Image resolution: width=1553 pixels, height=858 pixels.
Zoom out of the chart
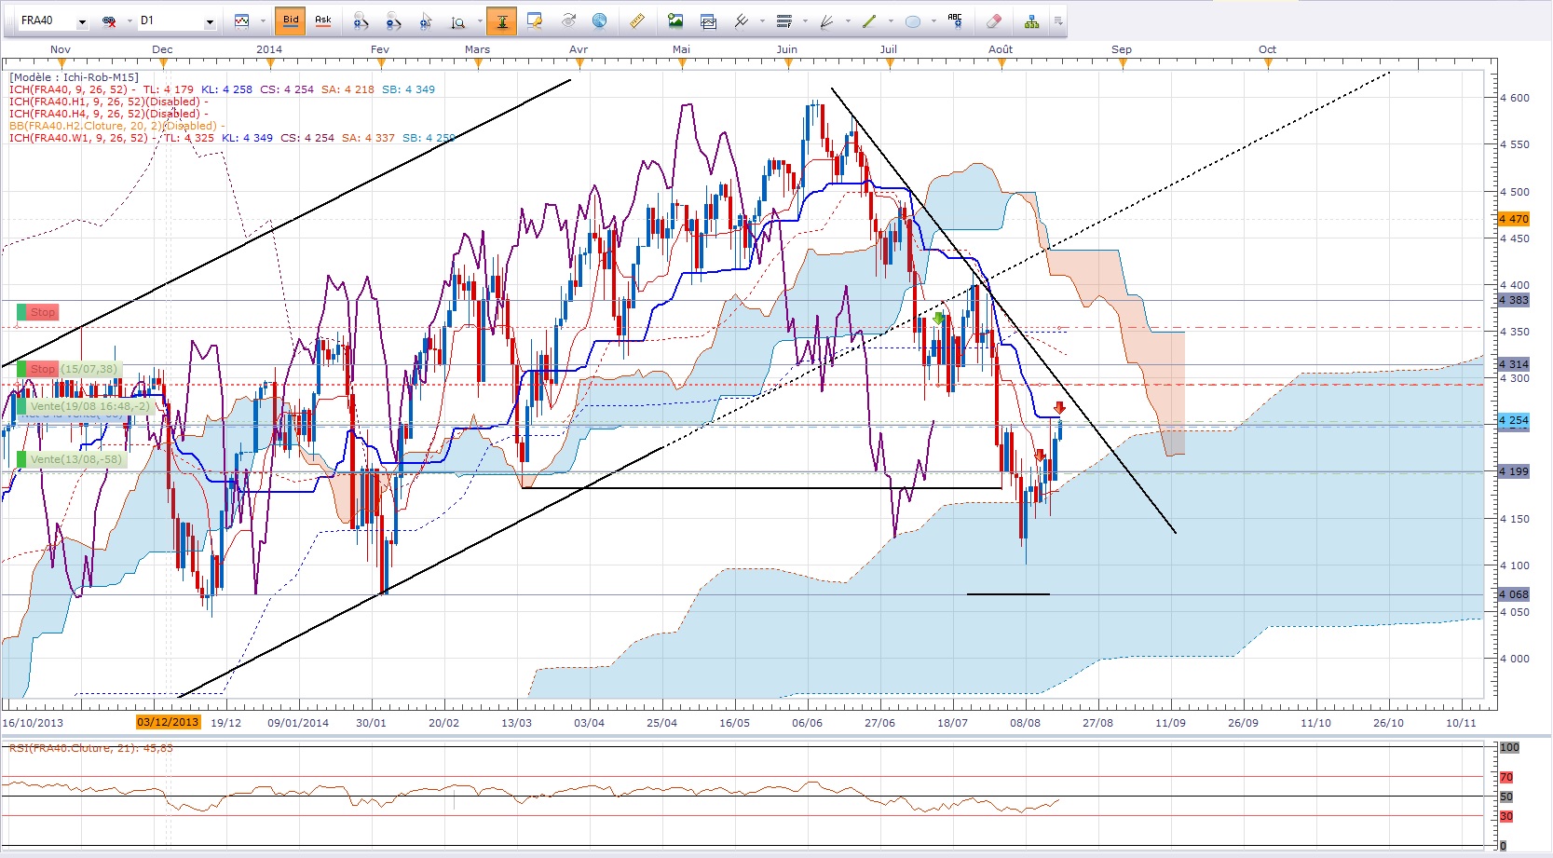point(393,20)
